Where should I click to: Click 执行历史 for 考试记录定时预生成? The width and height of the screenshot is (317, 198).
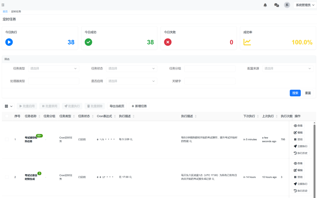pos(301,191)
